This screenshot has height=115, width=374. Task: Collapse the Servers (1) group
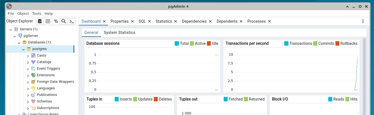click(11, 30)
